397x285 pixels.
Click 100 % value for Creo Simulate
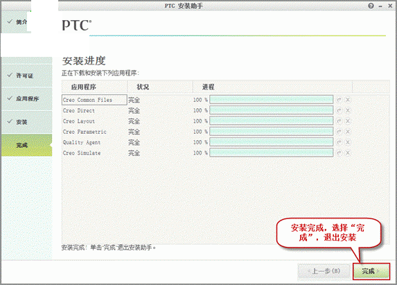pos(200,153)
